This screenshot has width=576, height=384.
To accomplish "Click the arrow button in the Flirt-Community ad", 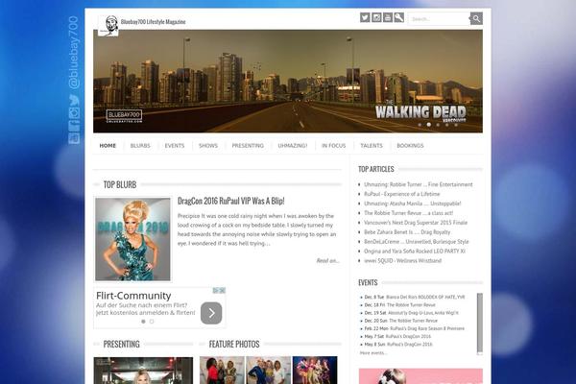I will [x=211, y=313].
